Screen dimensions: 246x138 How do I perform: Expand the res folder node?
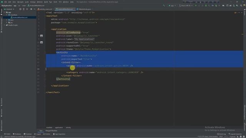pyautogui.click(x=7, y=23)
